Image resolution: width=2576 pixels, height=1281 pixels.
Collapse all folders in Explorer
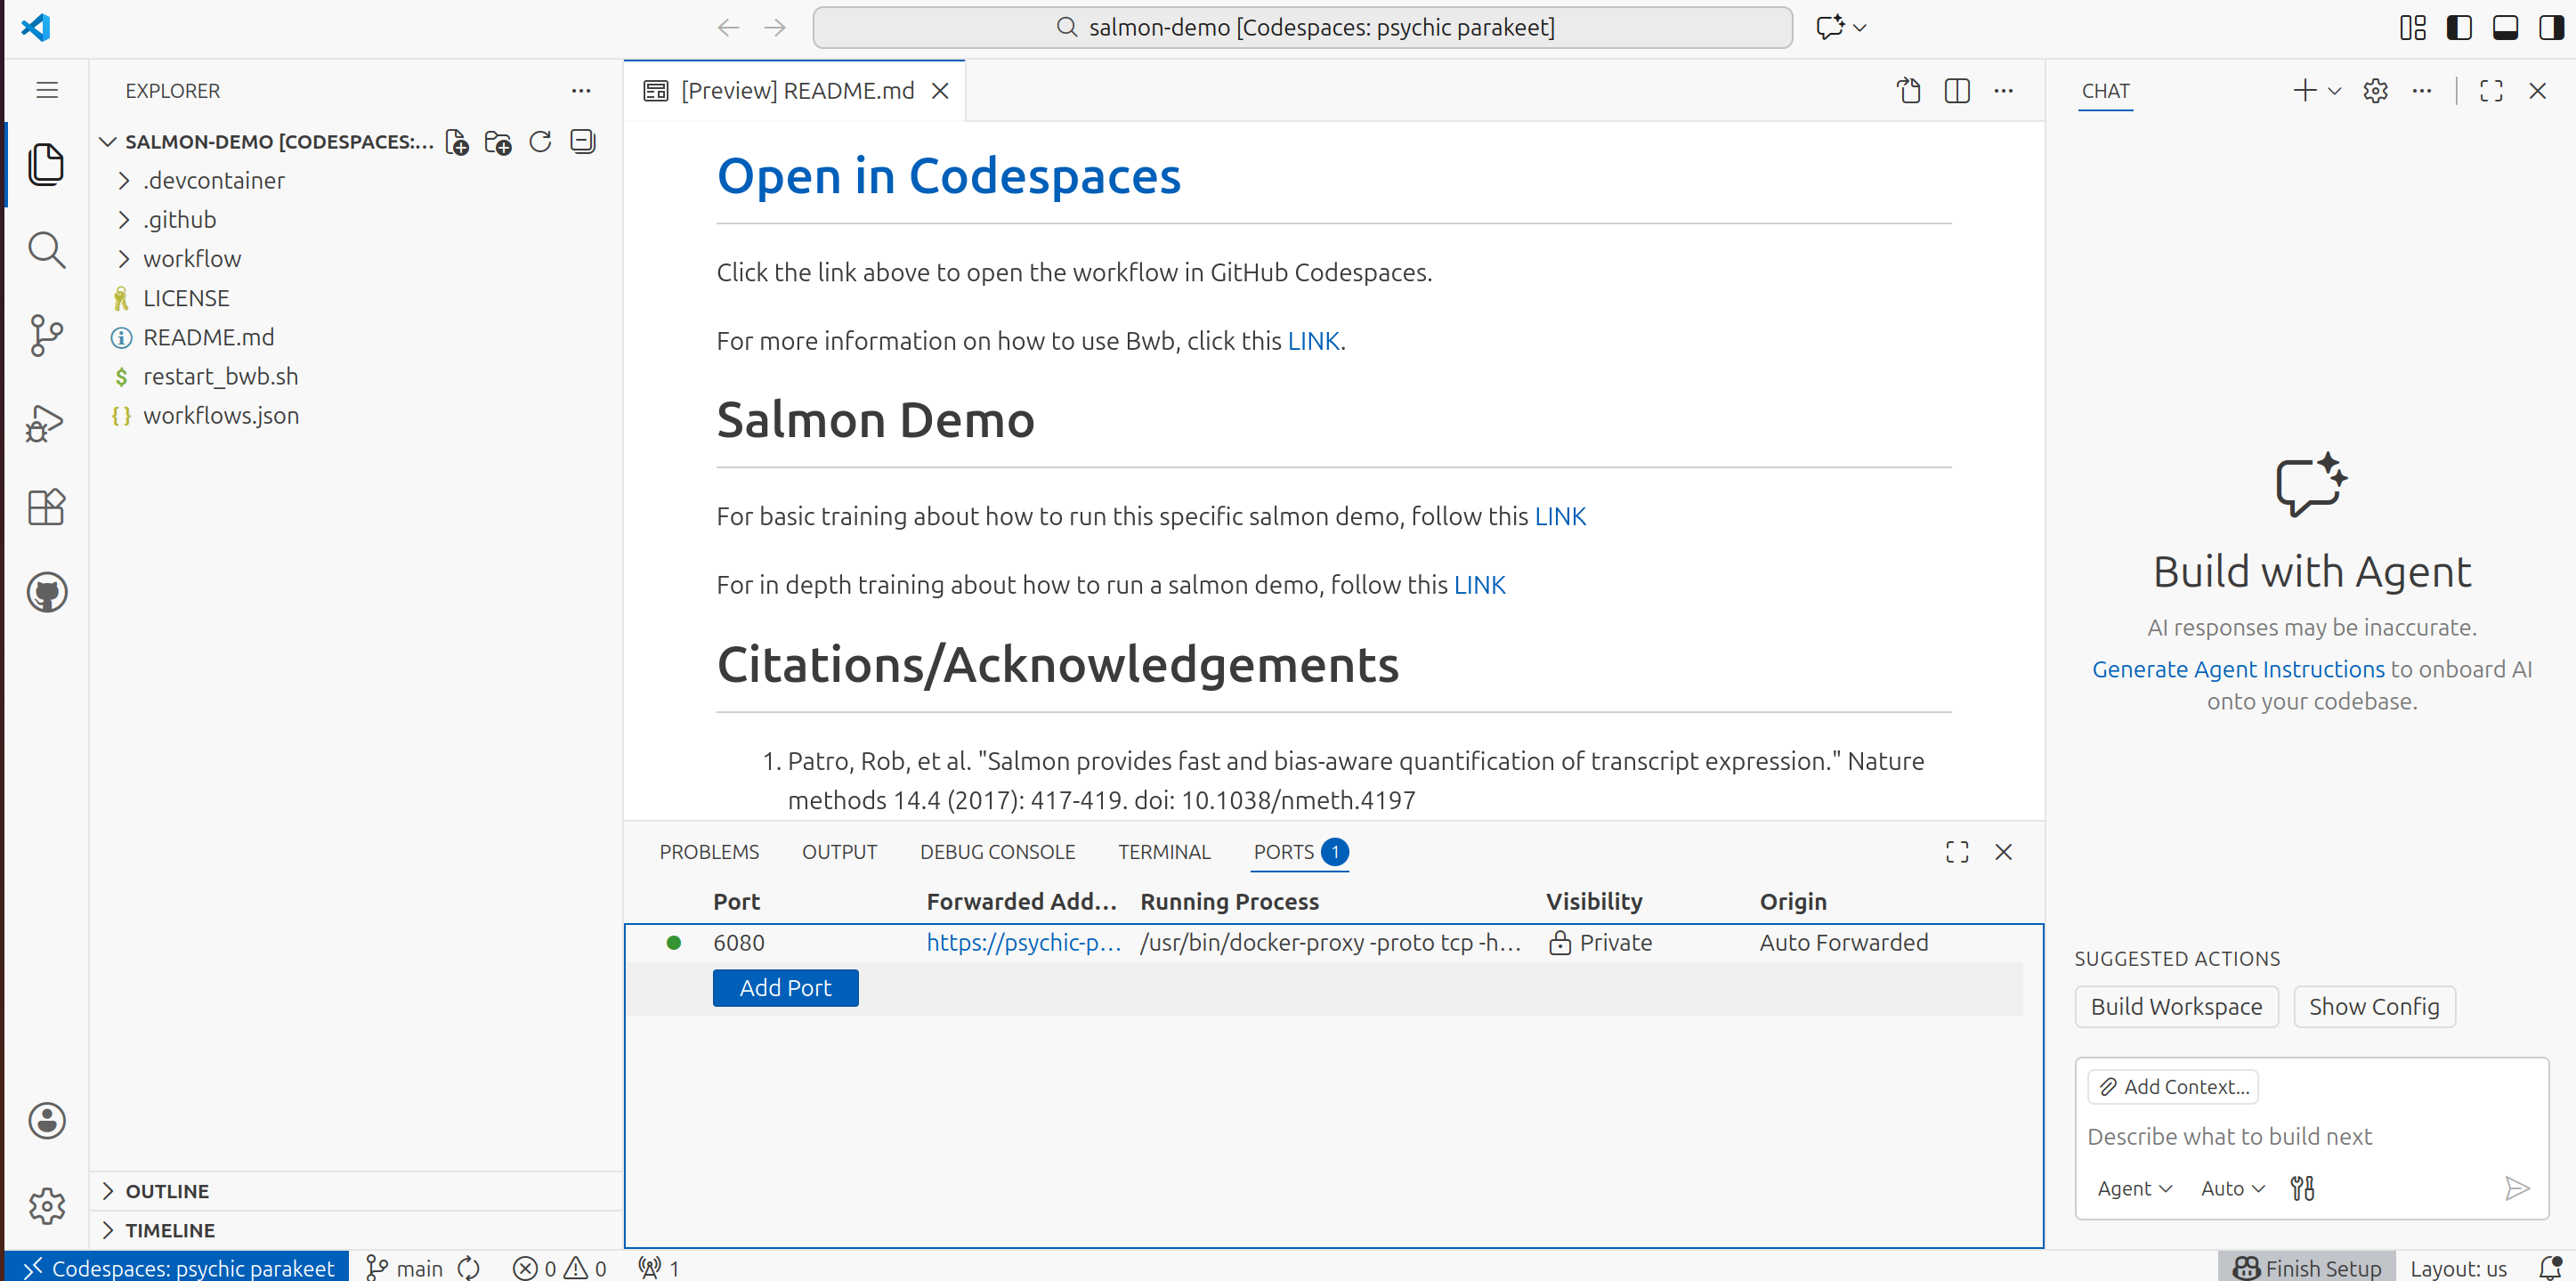pos(582,142)
